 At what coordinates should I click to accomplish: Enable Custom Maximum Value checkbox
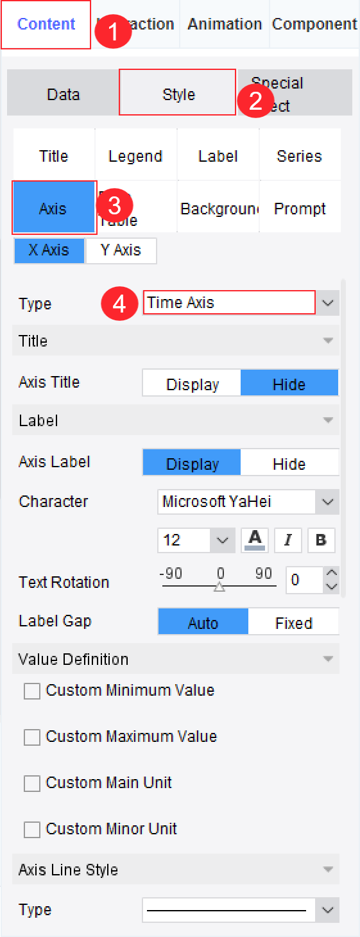pyautogui.click(x=31, y=737)
